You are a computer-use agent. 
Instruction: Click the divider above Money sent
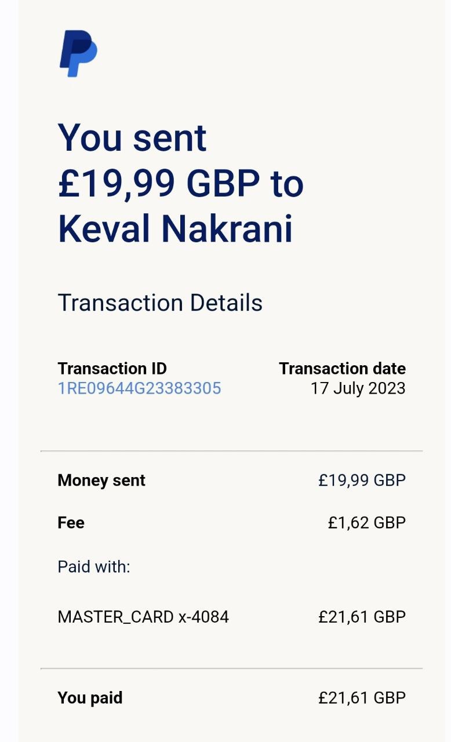tap(231, 450)
